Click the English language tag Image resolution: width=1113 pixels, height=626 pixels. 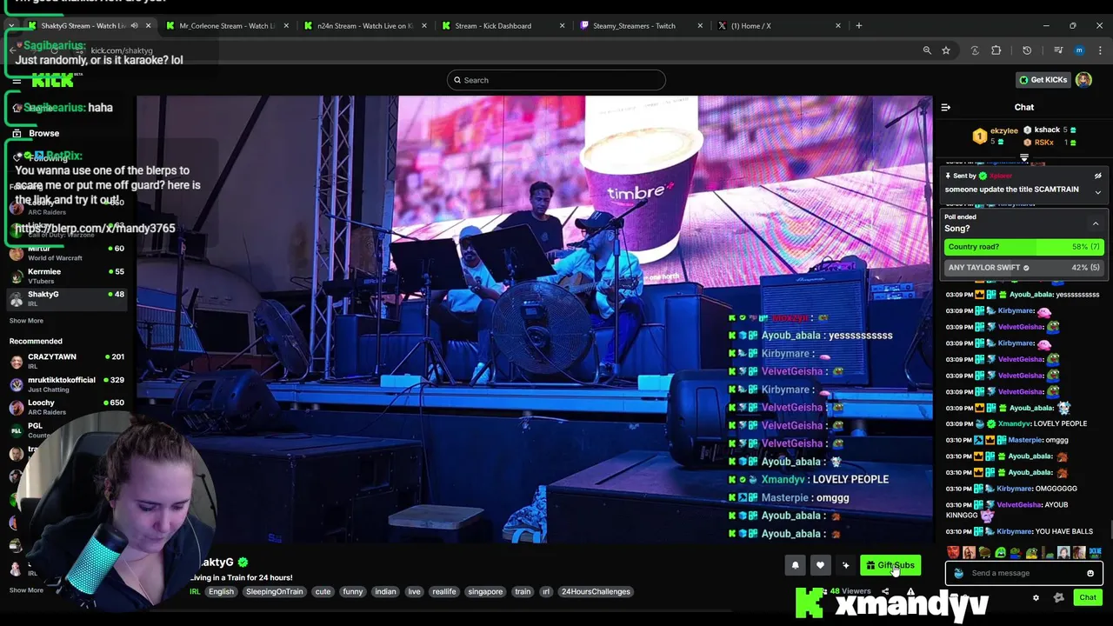221,591
